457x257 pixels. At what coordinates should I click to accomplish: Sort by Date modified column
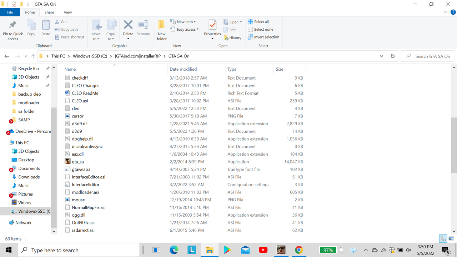(x=196, y=69)
